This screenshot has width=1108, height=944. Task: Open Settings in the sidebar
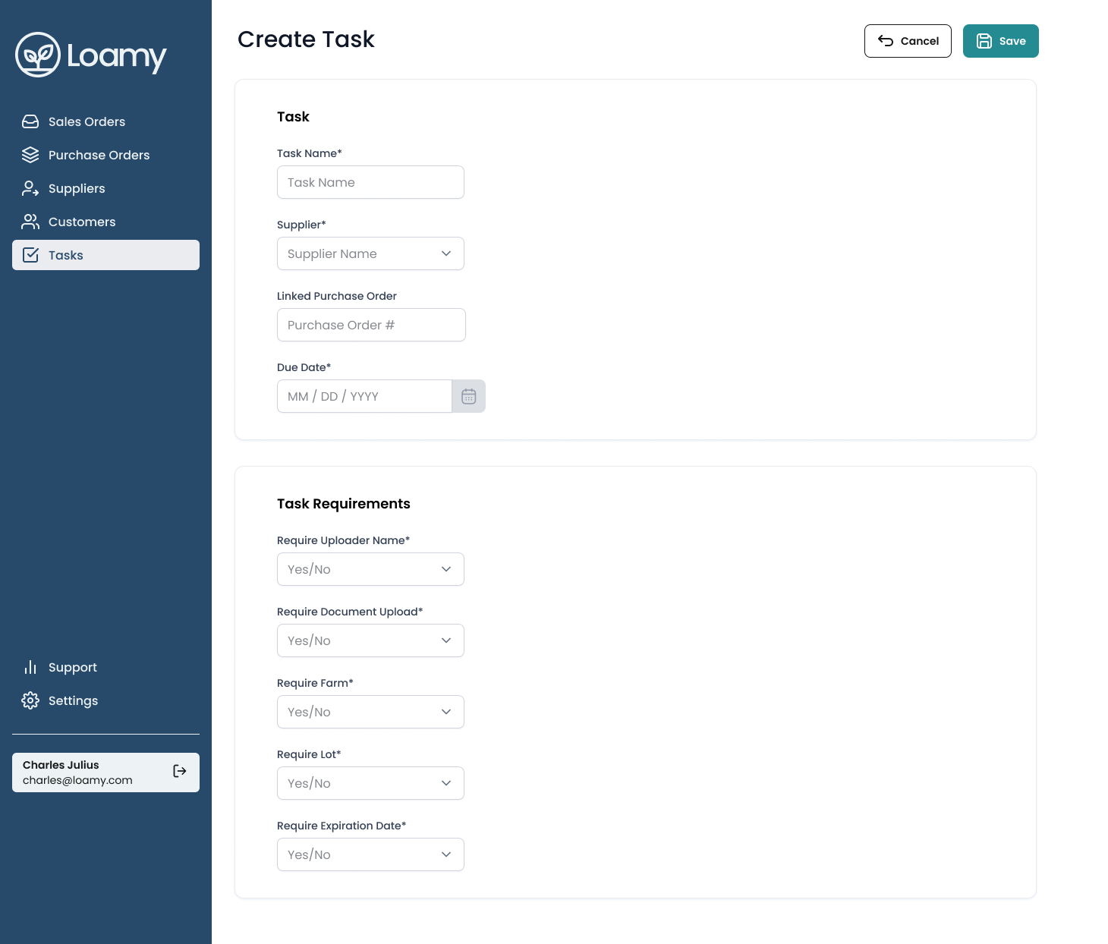click(x=105, y=700)
